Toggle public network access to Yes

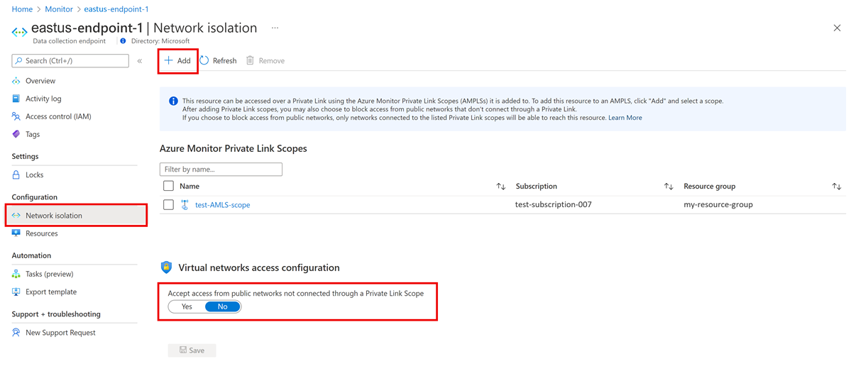click(x=187, y=306)
